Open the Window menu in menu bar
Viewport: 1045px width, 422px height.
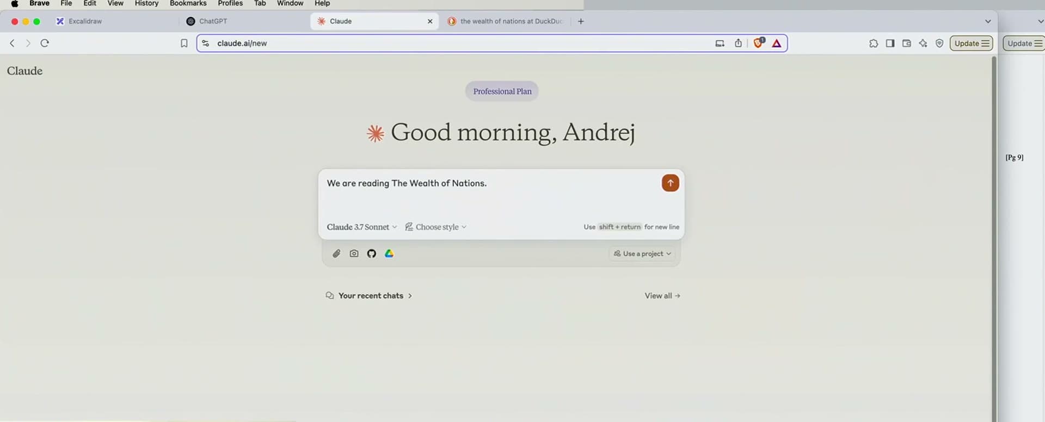[290, 3]
